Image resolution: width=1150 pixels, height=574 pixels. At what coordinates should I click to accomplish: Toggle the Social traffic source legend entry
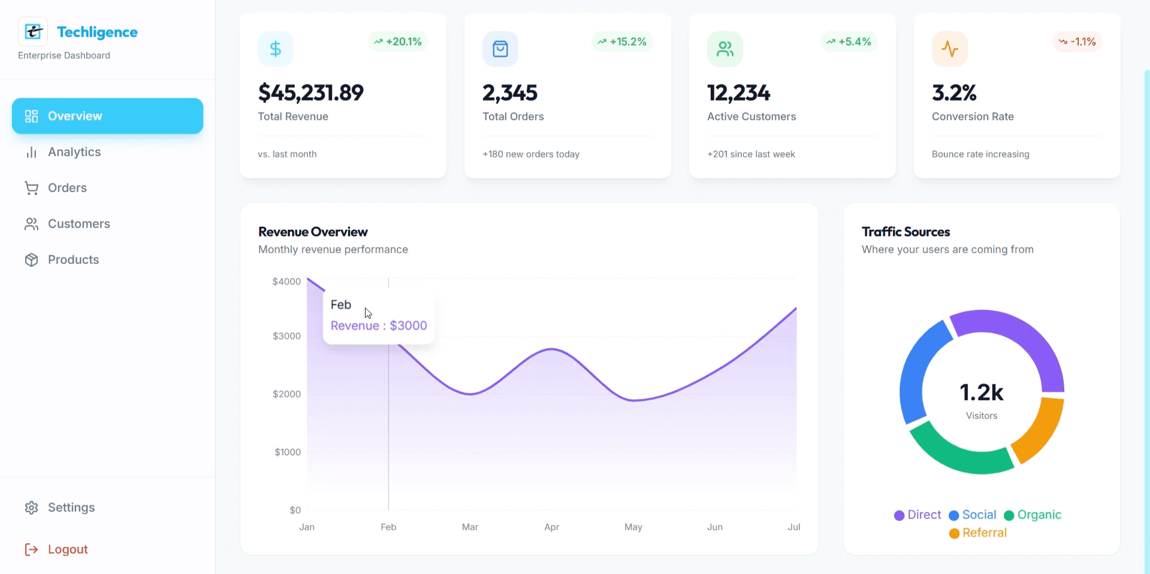tap(971, 515)
